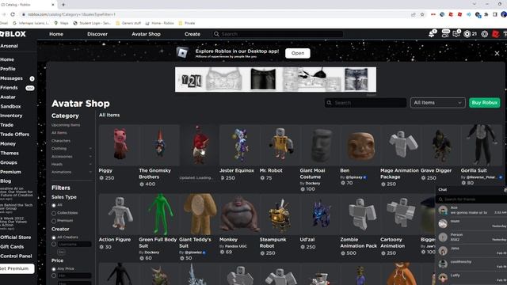Open the Friends link in the sidebar
The image size is (507, 285).
point(9,88)
